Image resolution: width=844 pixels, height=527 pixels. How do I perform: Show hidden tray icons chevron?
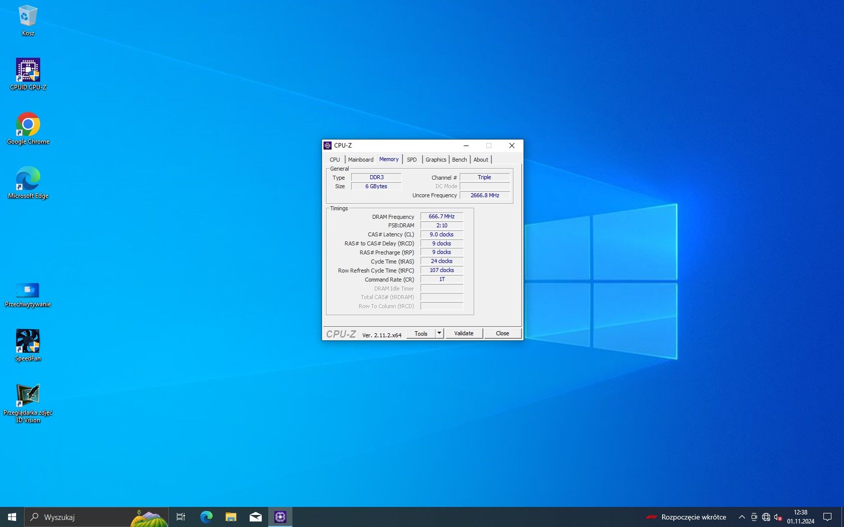coord(742,517)
